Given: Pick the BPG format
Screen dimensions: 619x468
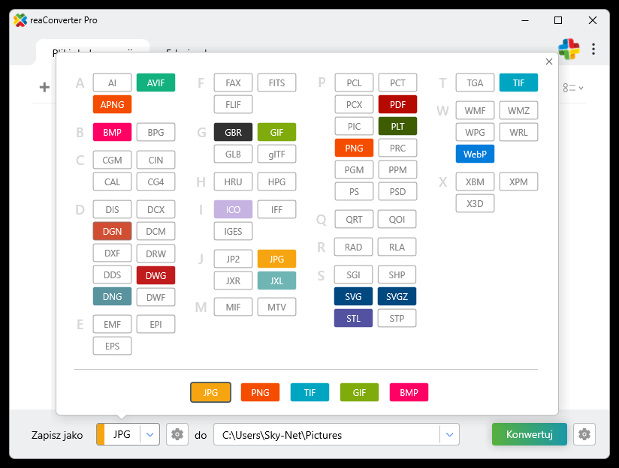Looking at the screenshot, I should point(156,132).
